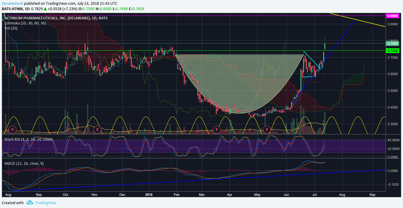This screenshot has height=208, width=403.
Task: Click the earnings marker in late March
Action: [217, 129]
